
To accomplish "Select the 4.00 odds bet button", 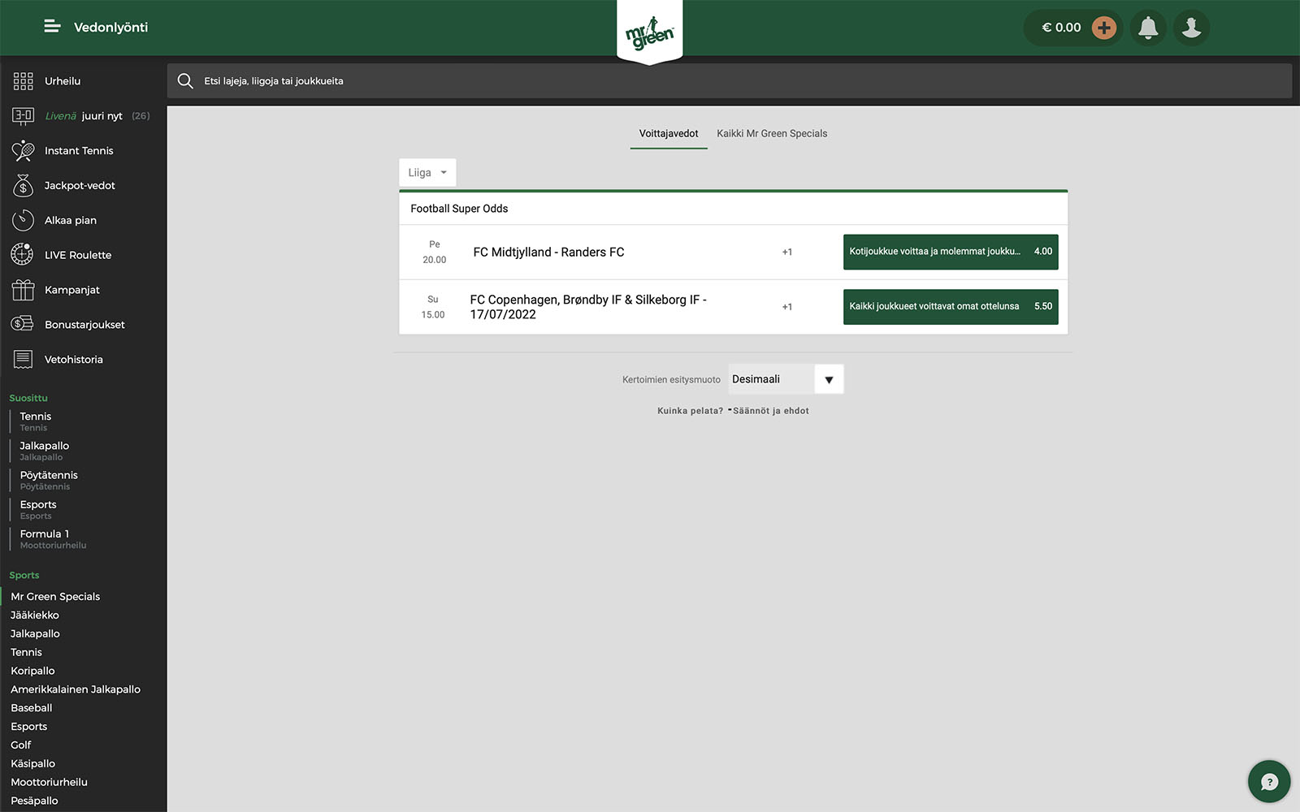I will (x=950, y=252).
